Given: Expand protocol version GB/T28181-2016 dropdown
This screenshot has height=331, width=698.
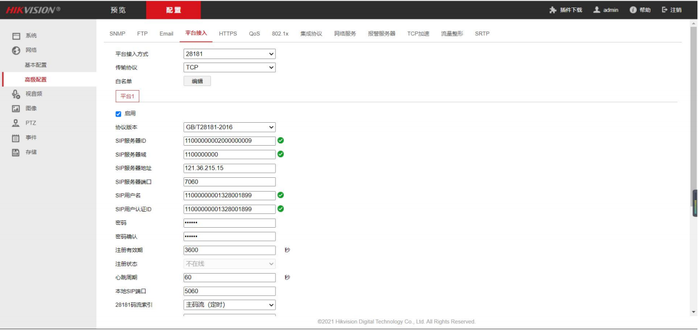Looking at the screenshot, I should coord(229,127).
